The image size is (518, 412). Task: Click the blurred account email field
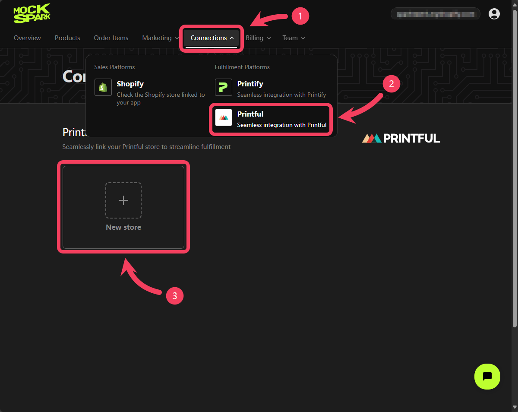click(x=436, y=14)
